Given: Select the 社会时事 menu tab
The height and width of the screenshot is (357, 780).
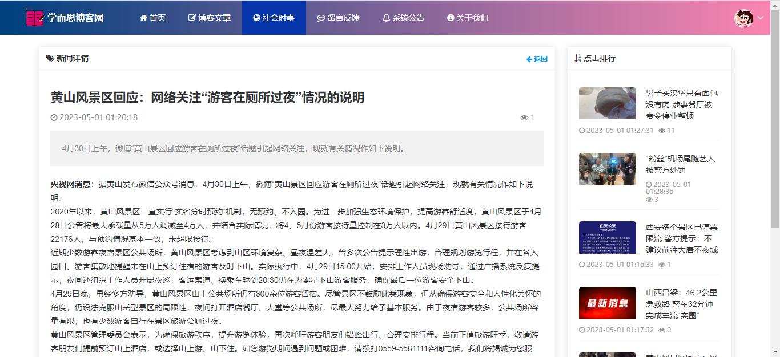Looking at the screenshot, I should [x=274, y=18].
